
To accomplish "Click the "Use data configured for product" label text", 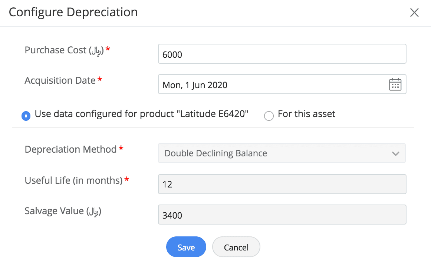I will (x=141, y=114).
